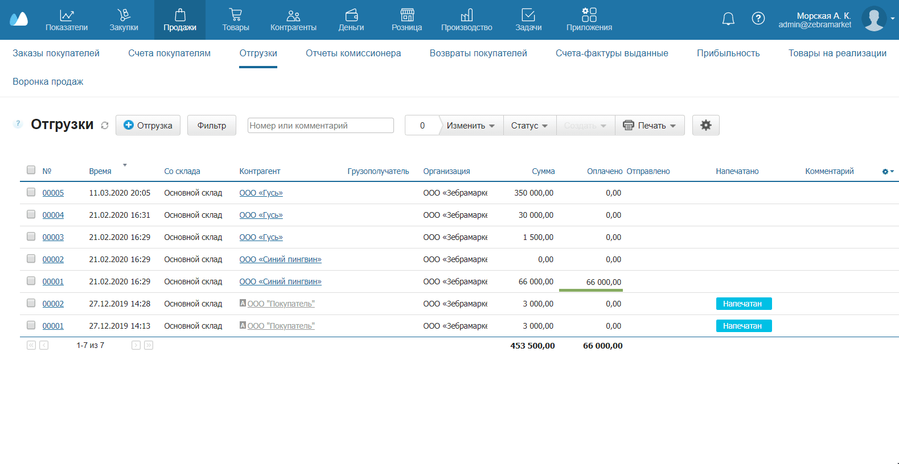Go to the Товары cart icon
This screenshot has width=899, height=464.
(x=235, y=16)
